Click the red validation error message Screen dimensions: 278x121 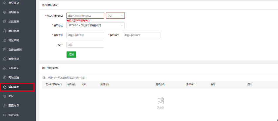tap(78, 20)
